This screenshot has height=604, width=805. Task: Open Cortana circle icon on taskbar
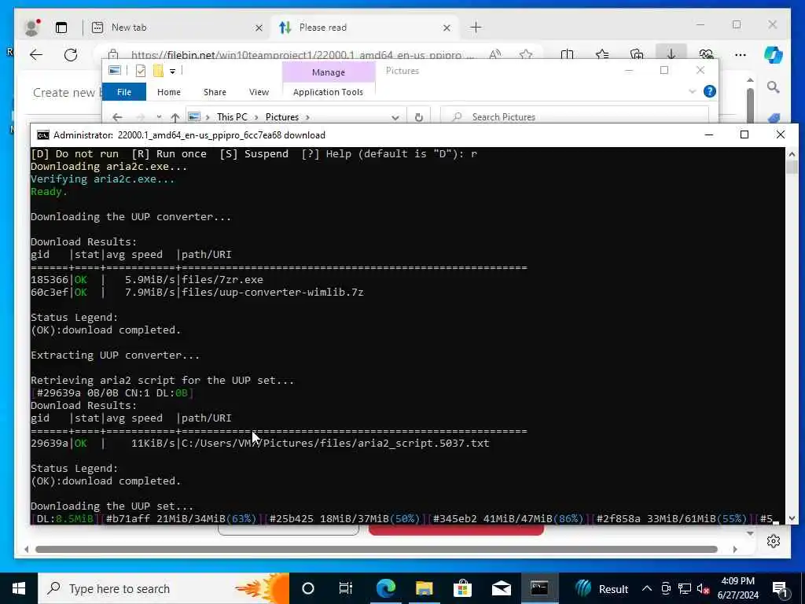point(308,588)
